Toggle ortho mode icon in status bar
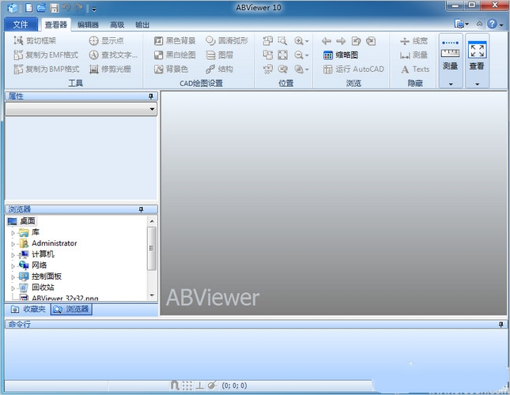Image resolution: width=510 pixels, height=395 pixels. click(199, 386)
